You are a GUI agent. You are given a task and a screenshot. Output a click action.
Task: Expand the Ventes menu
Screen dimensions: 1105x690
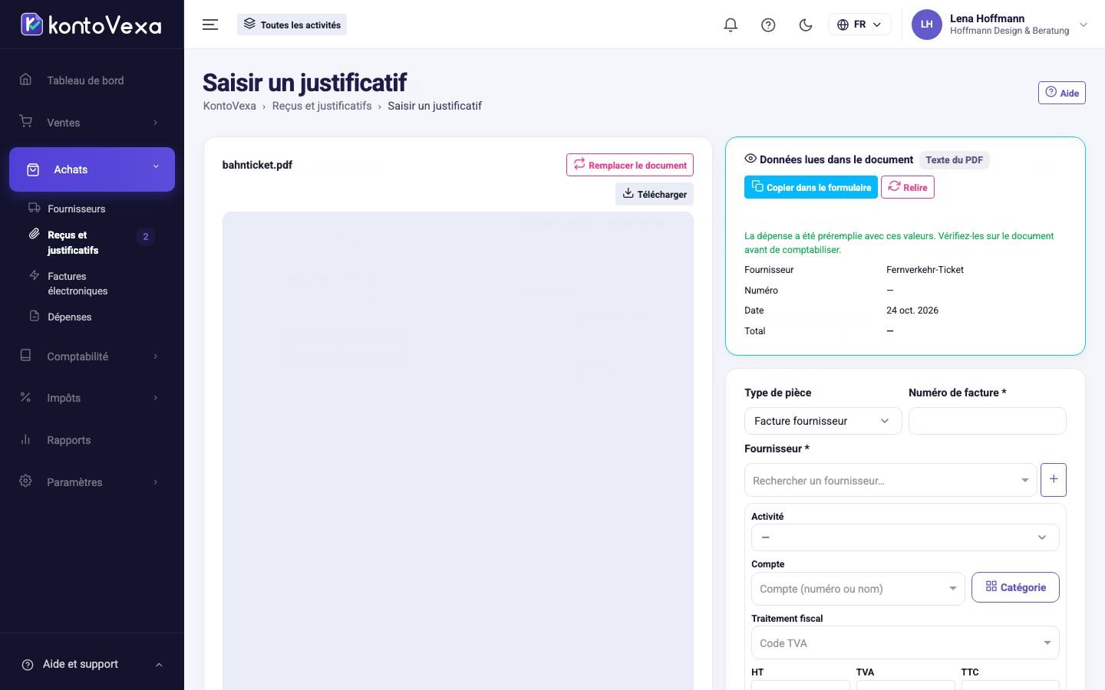point(92,123)
